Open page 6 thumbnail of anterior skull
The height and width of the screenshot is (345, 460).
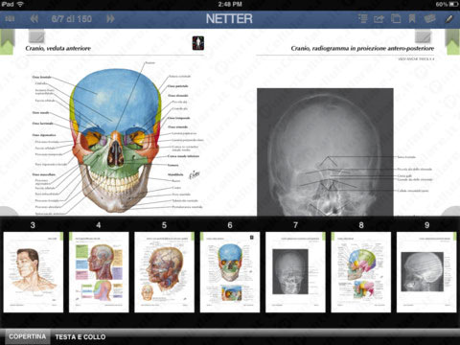[x=230, y=272]
